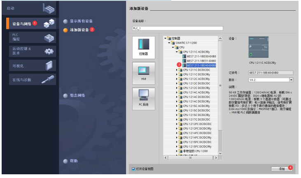Click the CPU 1214C AC/DC/Rly folder icon
Image resolution: width=301 pixels, height=178 pixels.
coord(180,92)
